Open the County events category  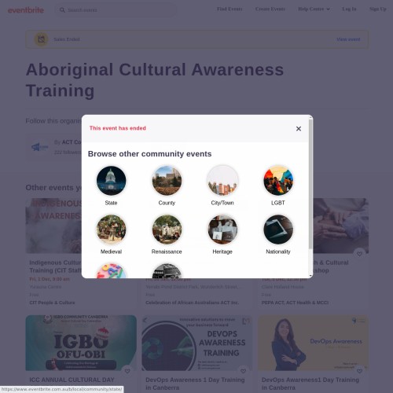tap(167, 181)
